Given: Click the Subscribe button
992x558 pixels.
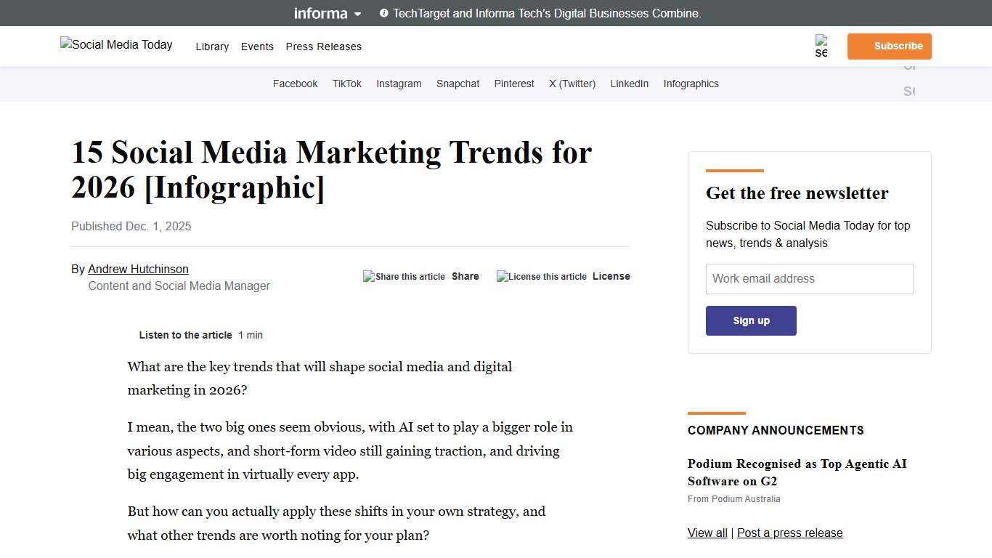Looking at the screenshot, I should (x=889, y=46).
